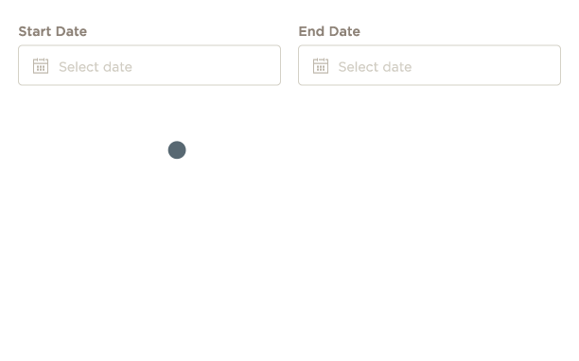Image resolution: width=579 pixels, height=361 pixels.
Task: Click the End Date calendar icon
Action: click(x=321, y=66)
